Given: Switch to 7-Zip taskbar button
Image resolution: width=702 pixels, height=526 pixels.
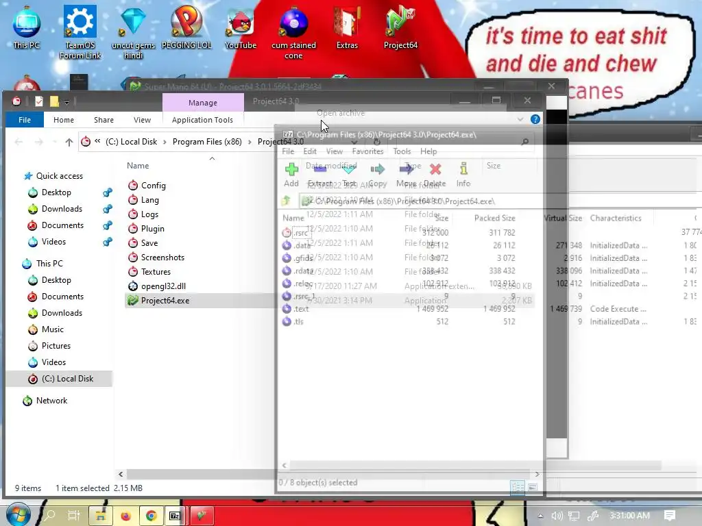Looking at the screenshot, I should click(x=176, y=516).
